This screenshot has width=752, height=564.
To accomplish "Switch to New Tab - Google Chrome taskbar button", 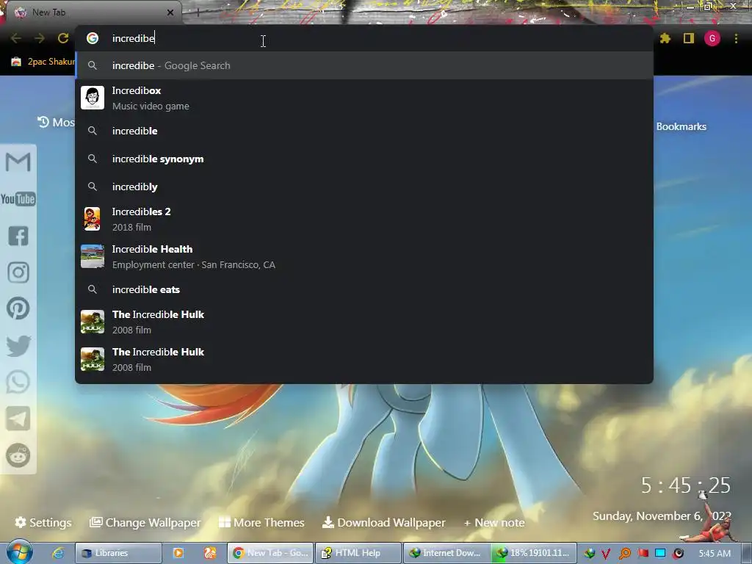I will (x=270, y=553).
